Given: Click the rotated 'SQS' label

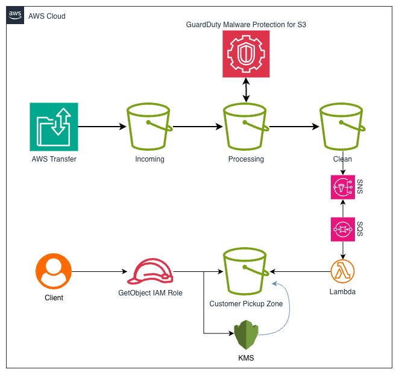Looking at the screenshot, I should tap(360, 229).
